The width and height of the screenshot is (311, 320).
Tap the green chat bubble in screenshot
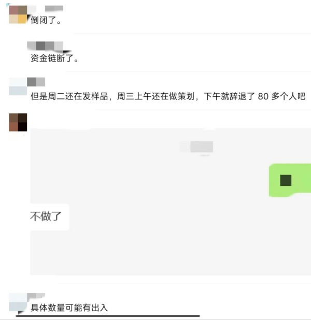coord(290,180)
